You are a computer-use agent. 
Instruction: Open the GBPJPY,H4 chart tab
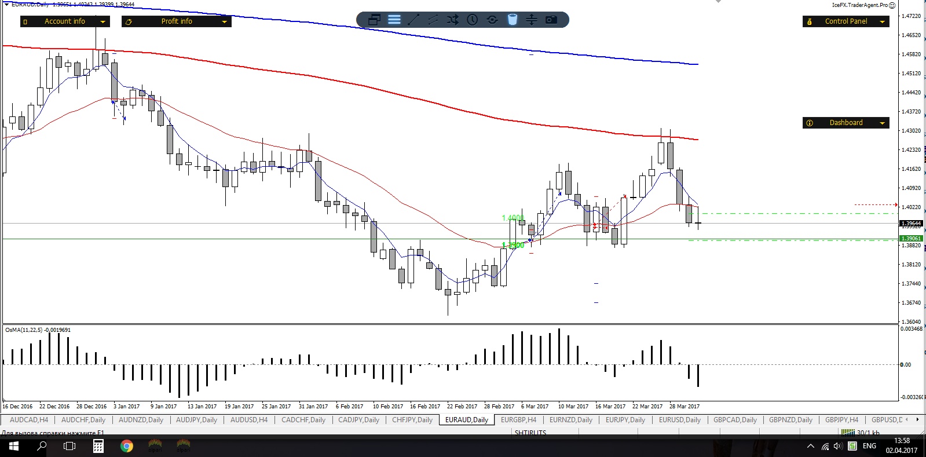point(841,420)
